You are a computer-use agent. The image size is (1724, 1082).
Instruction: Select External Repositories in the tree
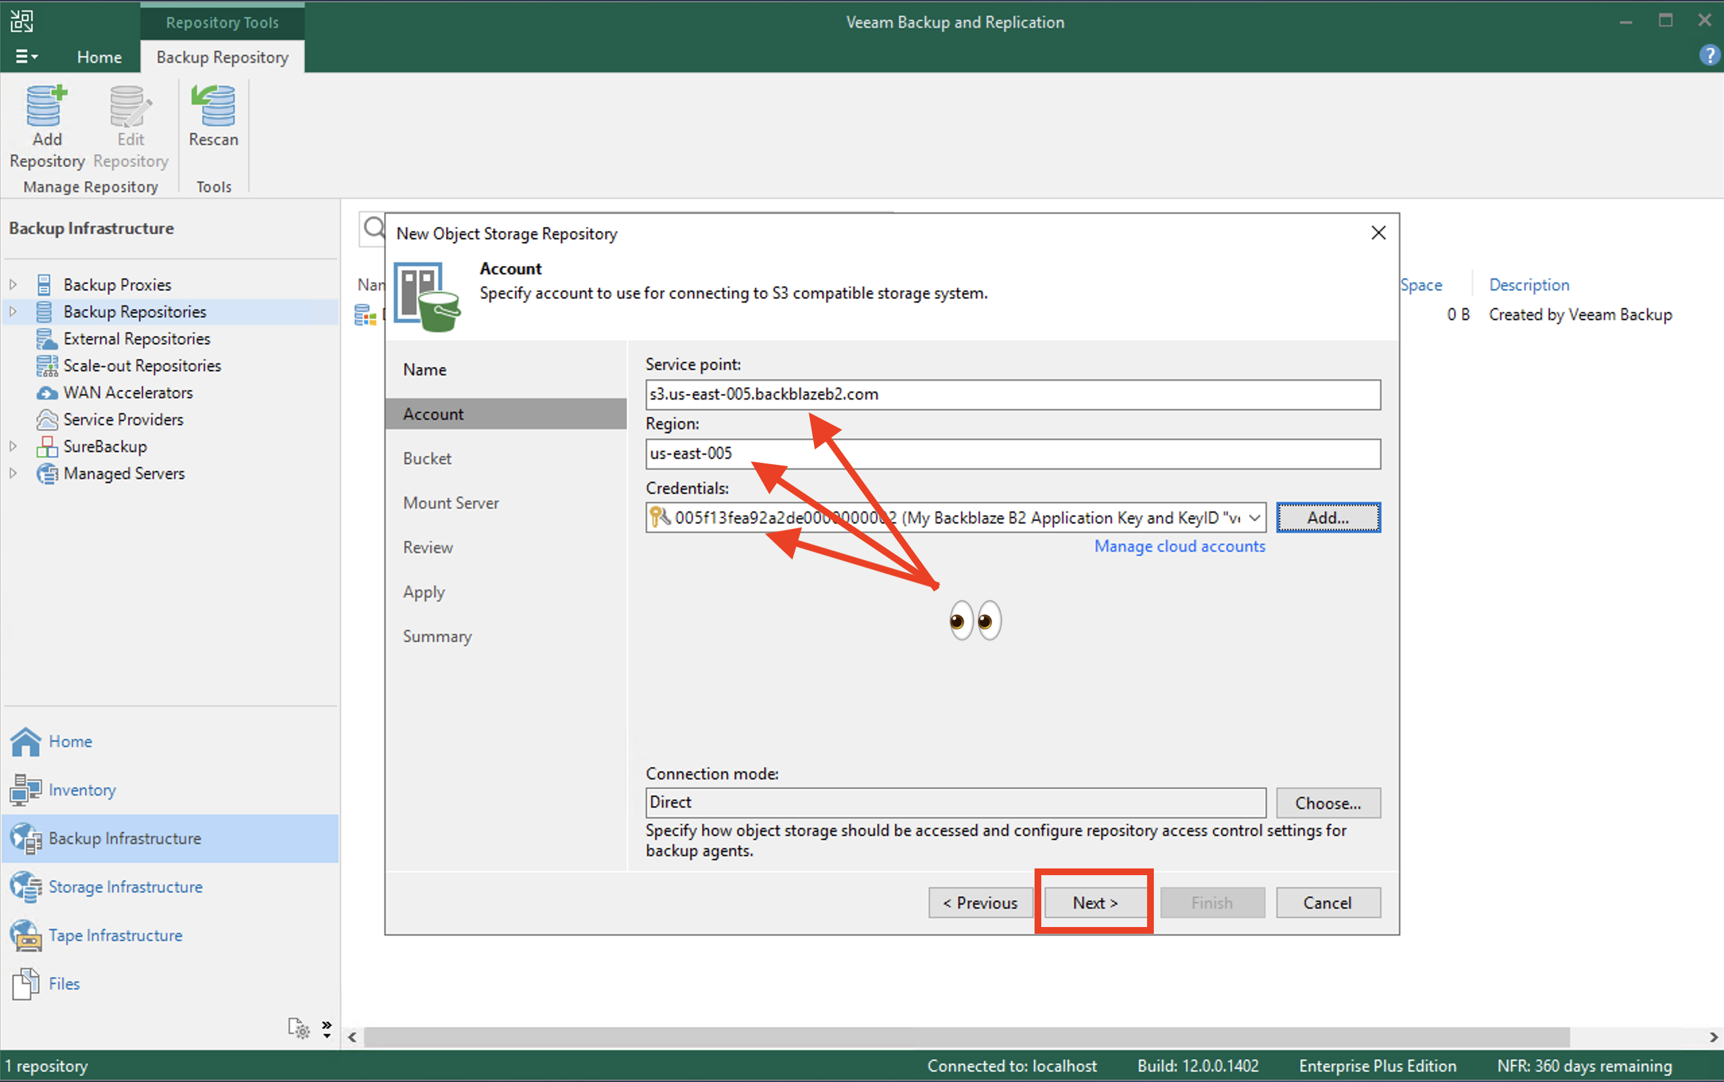pyautogui.click(x=137, y=338)
